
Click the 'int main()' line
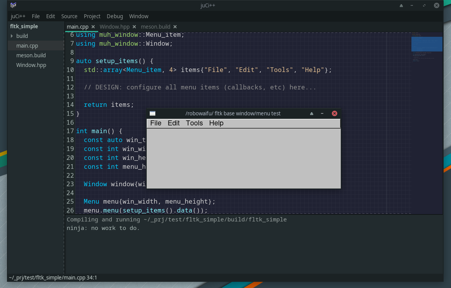[x=99, y=131]
